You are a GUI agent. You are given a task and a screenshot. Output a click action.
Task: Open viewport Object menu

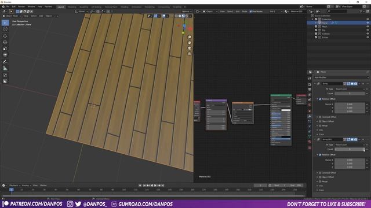tap(49, 16)
